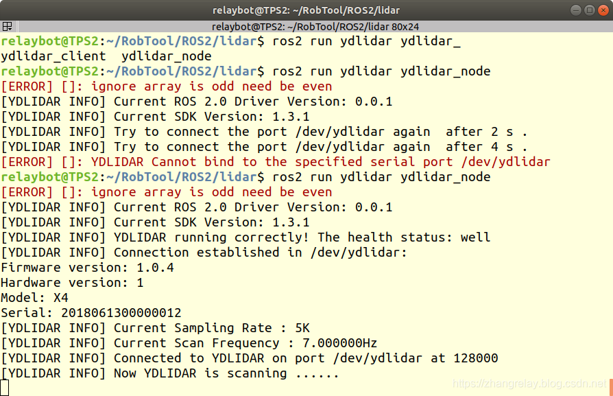Open the Terminator layout grid icon
Image resolution: width=613 pixels, height=396 pixels.
[7, 27]
